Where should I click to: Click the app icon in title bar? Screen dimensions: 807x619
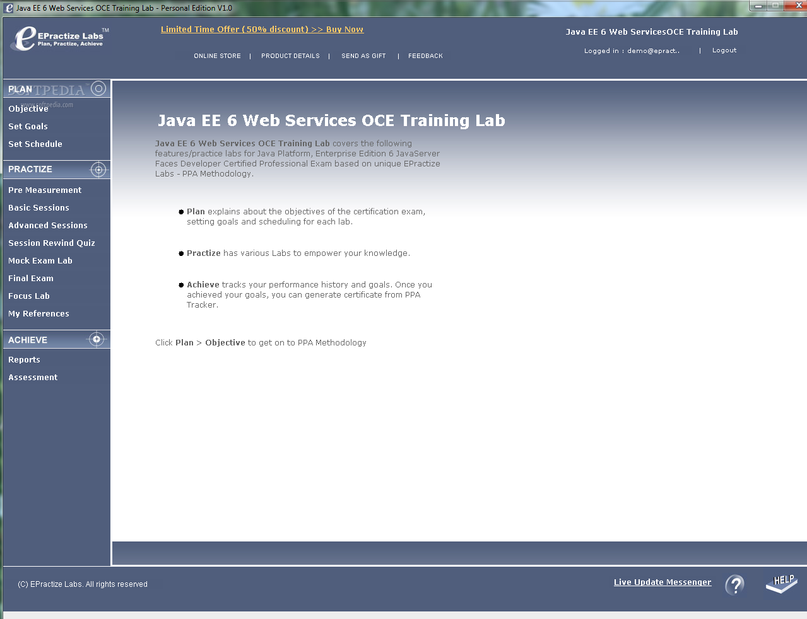point(8,8)
